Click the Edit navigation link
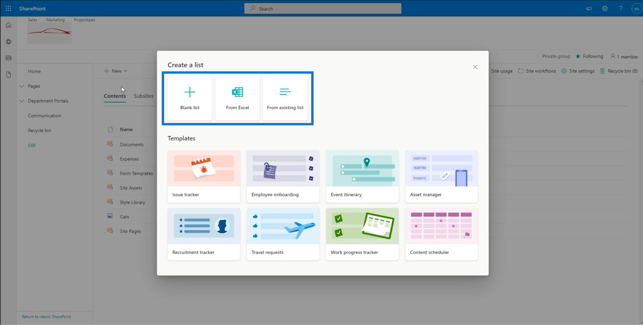The image size is (643, 325). [x=32, y=145]
